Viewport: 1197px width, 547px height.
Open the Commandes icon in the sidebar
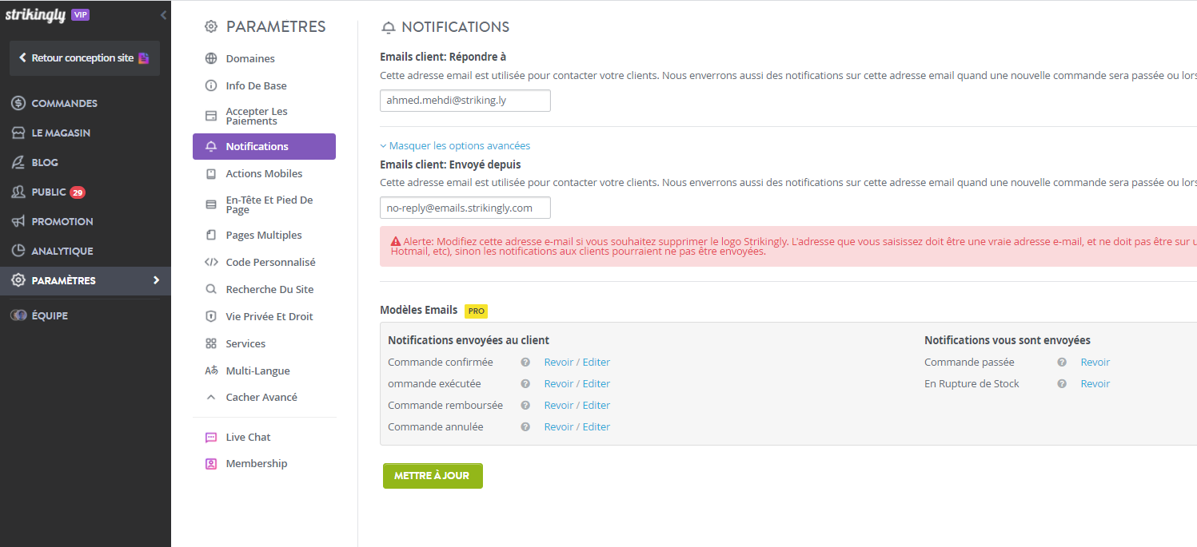(x=18, y=103)
